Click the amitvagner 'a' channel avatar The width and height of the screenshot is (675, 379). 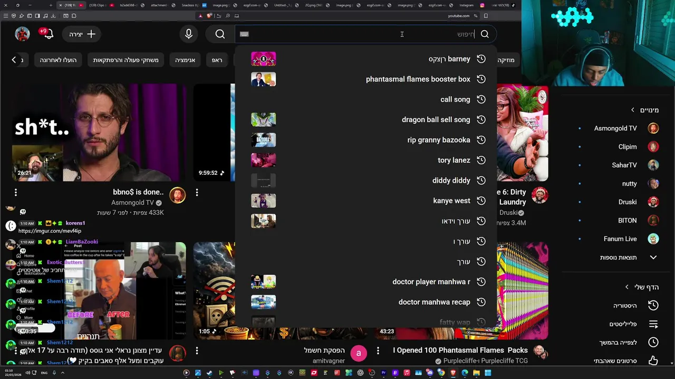[359, 353]
